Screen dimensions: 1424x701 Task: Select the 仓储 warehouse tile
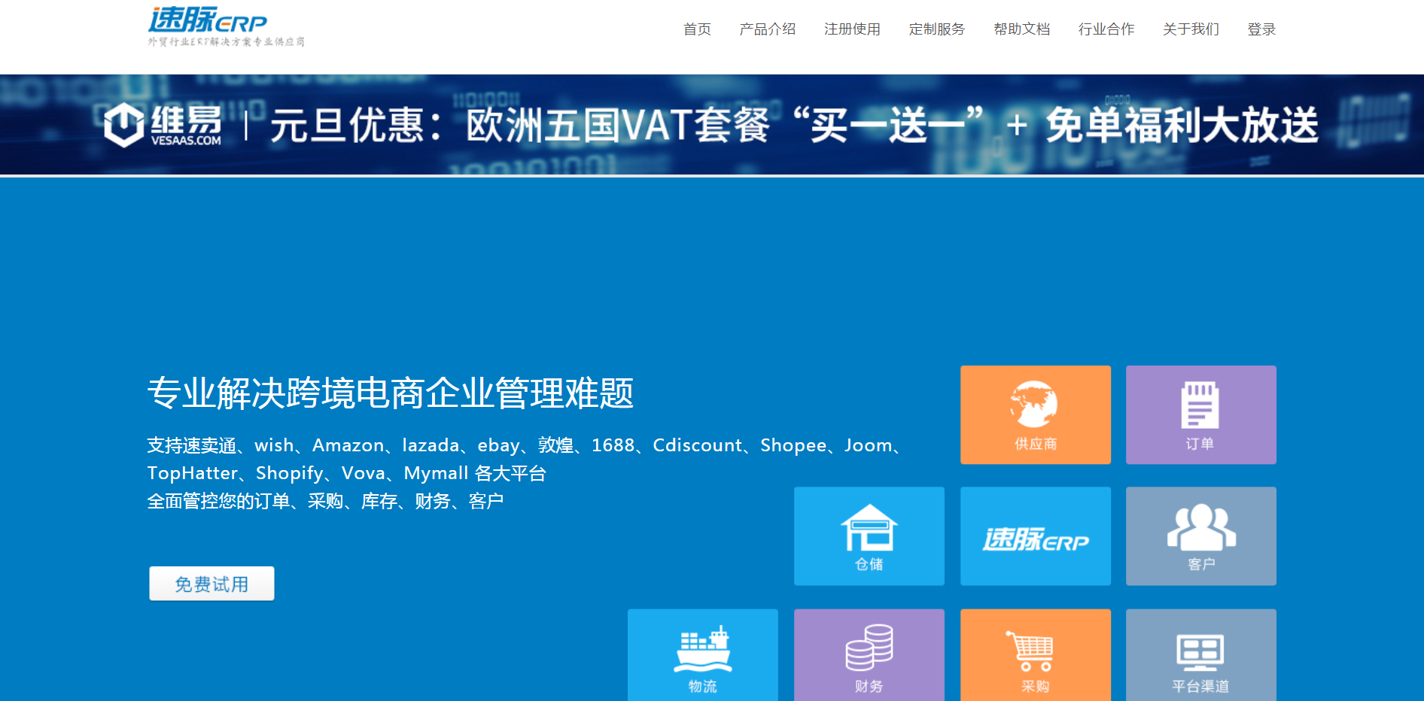click(869, 536)
